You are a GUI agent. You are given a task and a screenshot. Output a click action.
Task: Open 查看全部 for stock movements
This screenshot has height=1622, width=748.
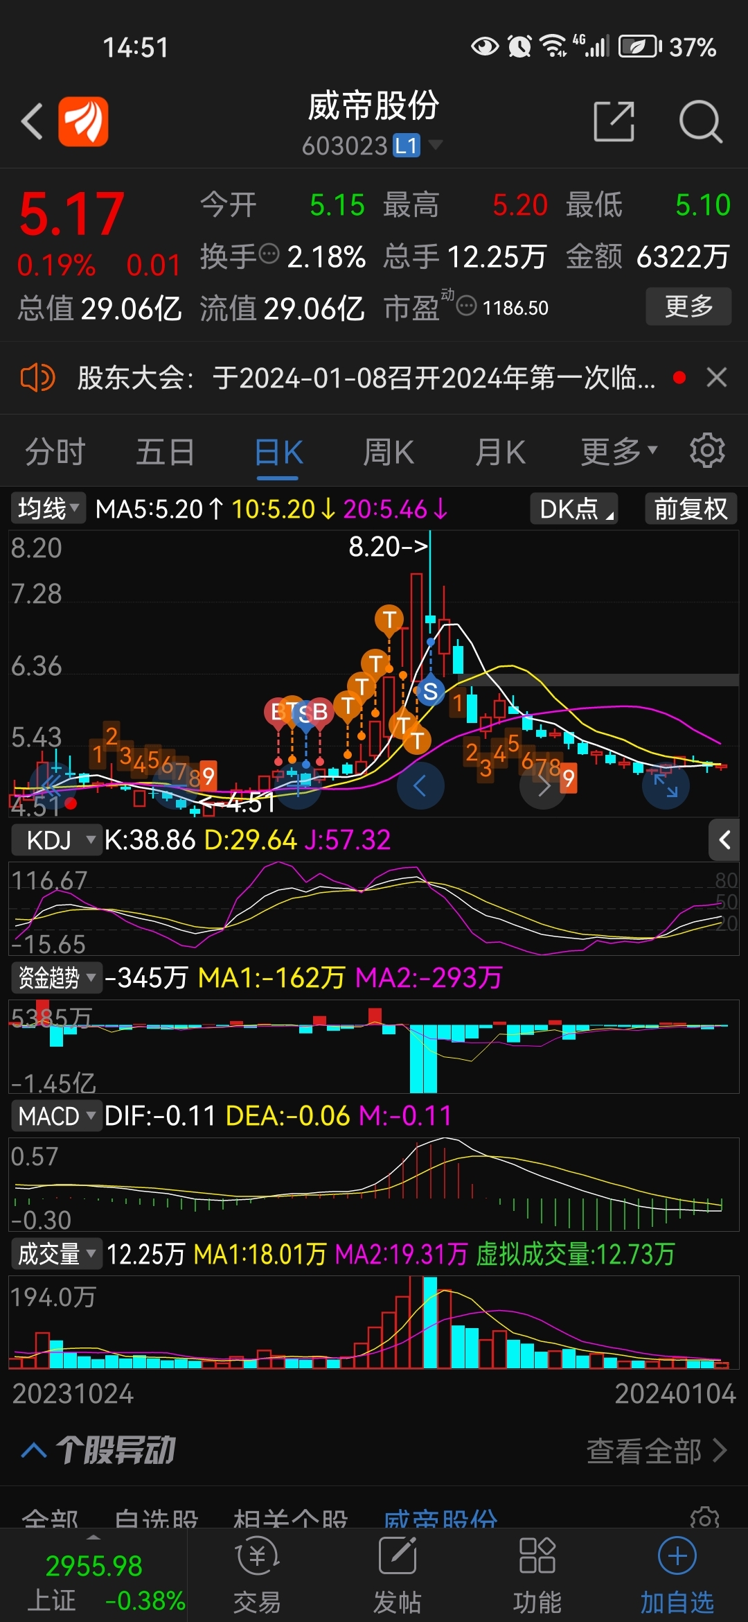point(657,1450)
